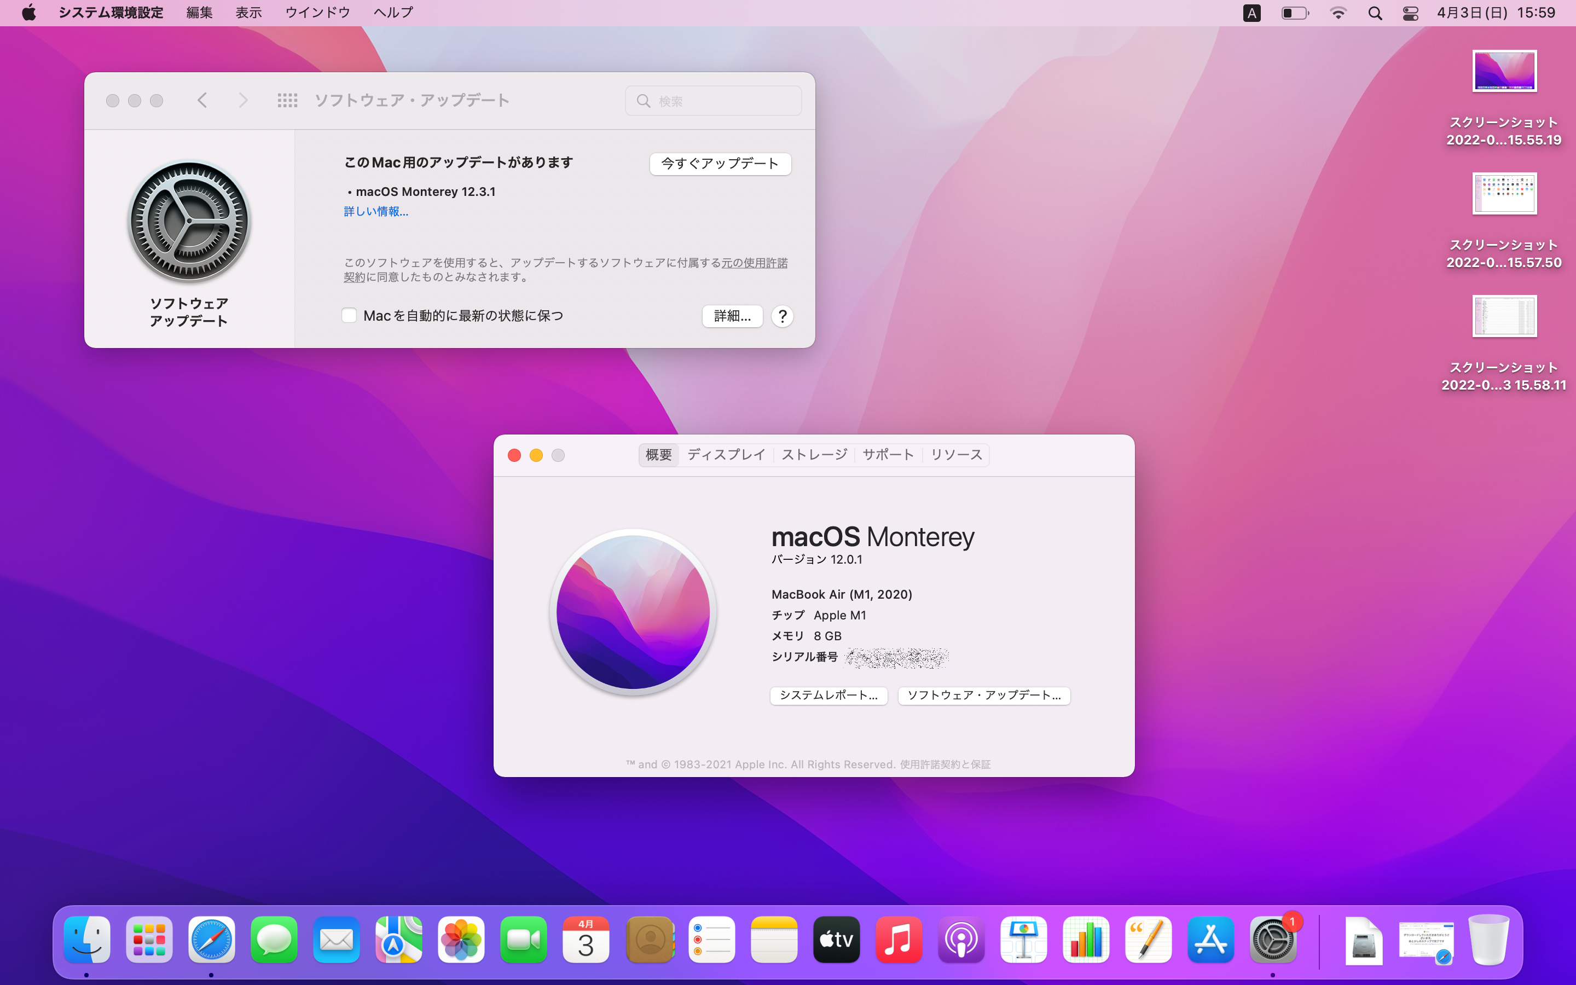Open Finder from the Dock
The width and height of the screenshot is (1576, 985).
click(x=86, y=940)
